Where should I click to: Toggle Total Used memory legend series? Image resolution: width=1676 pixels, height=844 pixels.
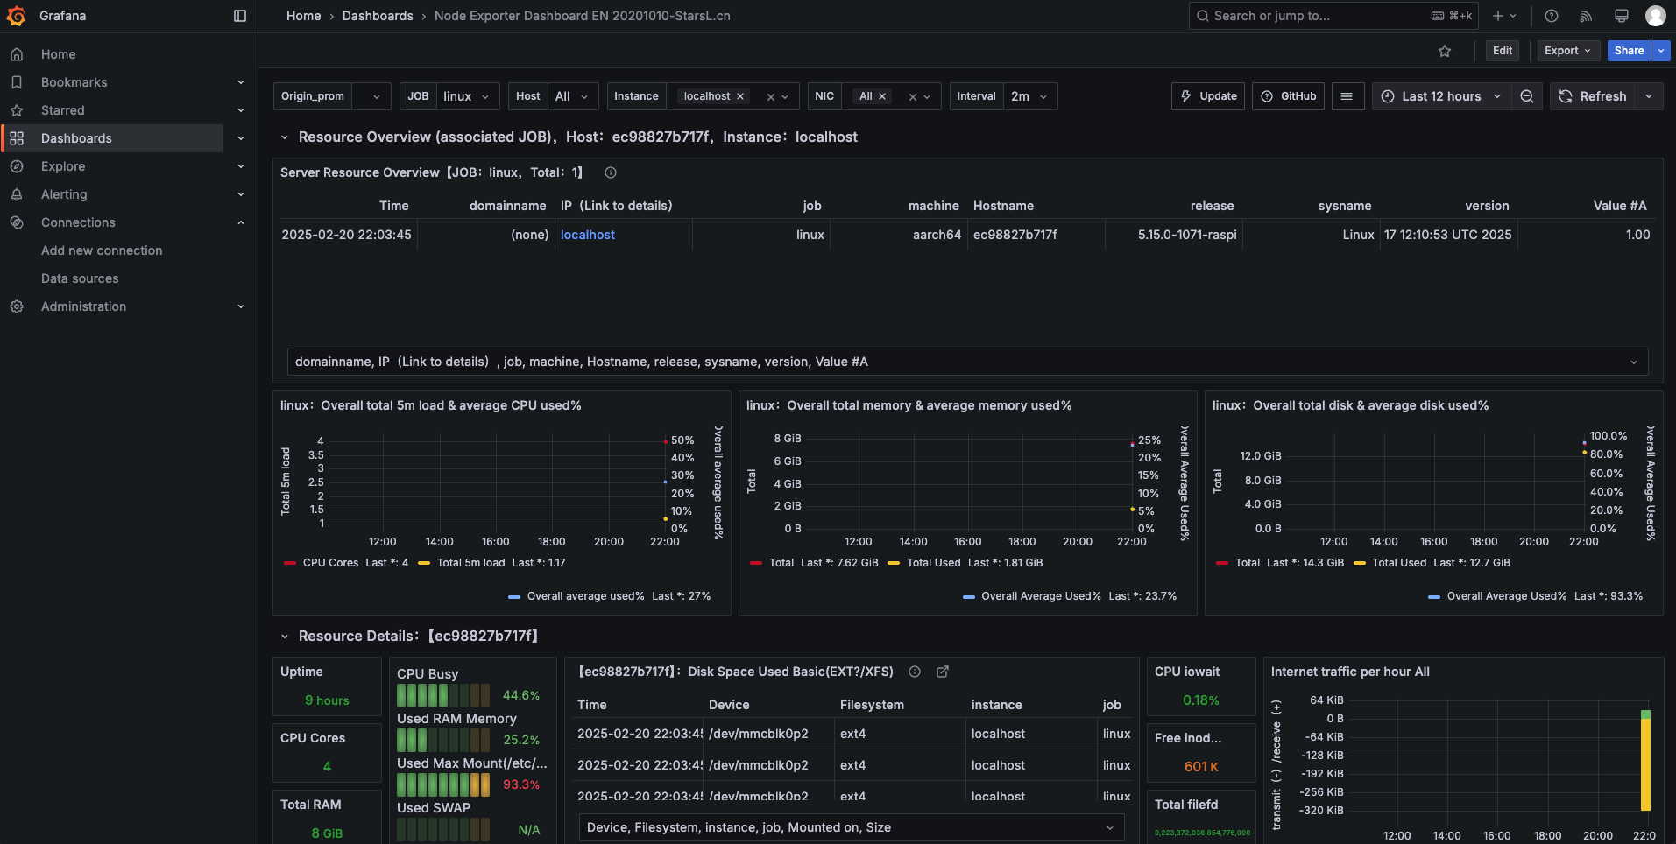(933, 563)
